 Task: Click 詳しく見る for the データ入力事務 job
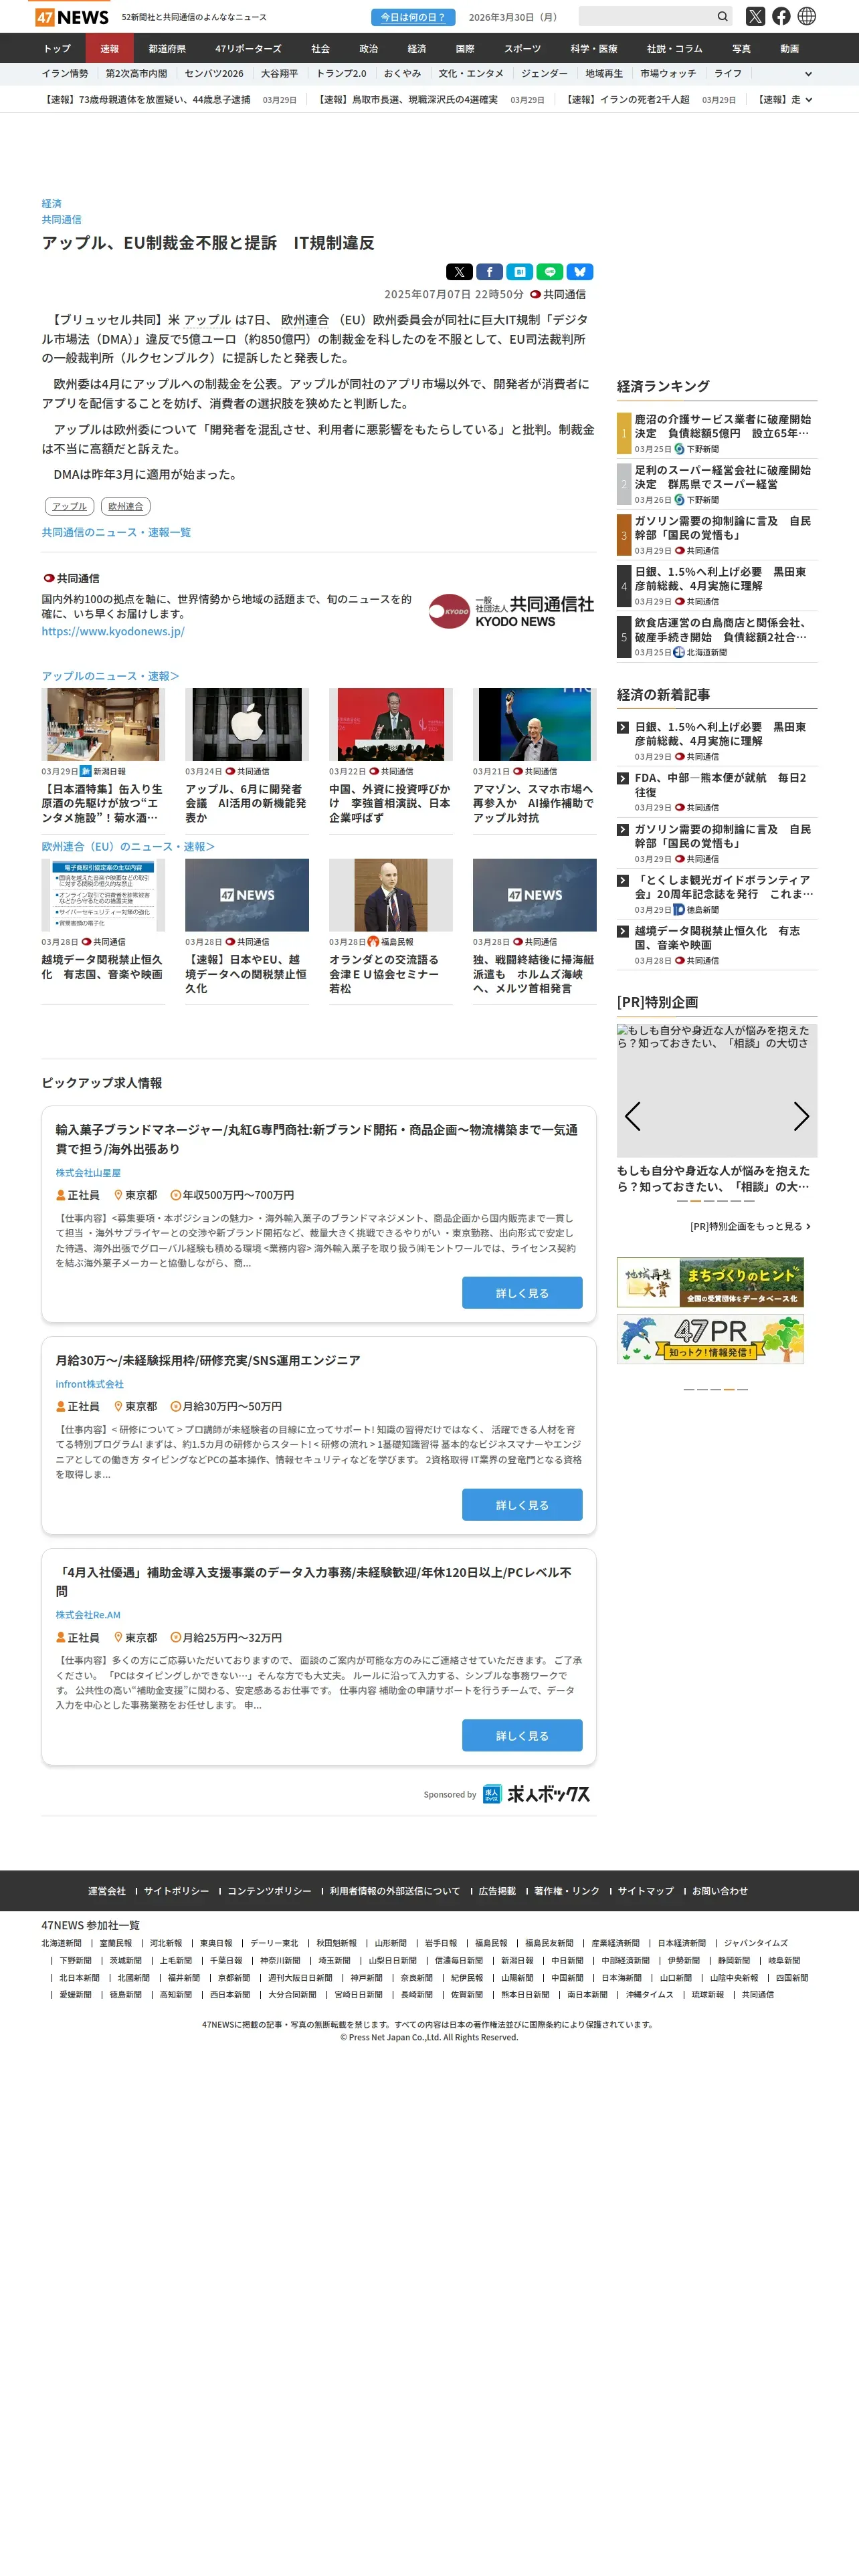[522, 1735]
